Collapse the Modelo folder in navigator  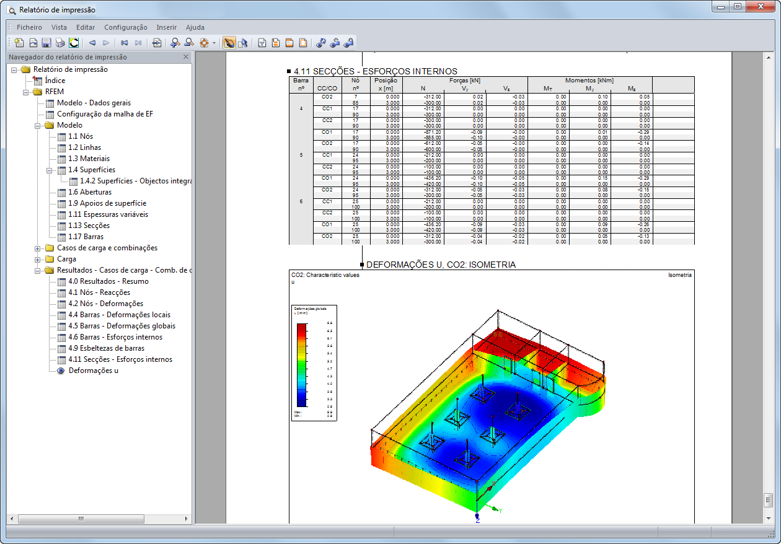[x=38, y=125]
